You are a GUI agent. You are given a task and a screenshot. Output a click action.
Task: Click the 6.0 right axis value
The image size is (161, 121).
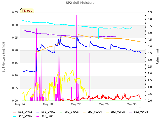(150, 19)
